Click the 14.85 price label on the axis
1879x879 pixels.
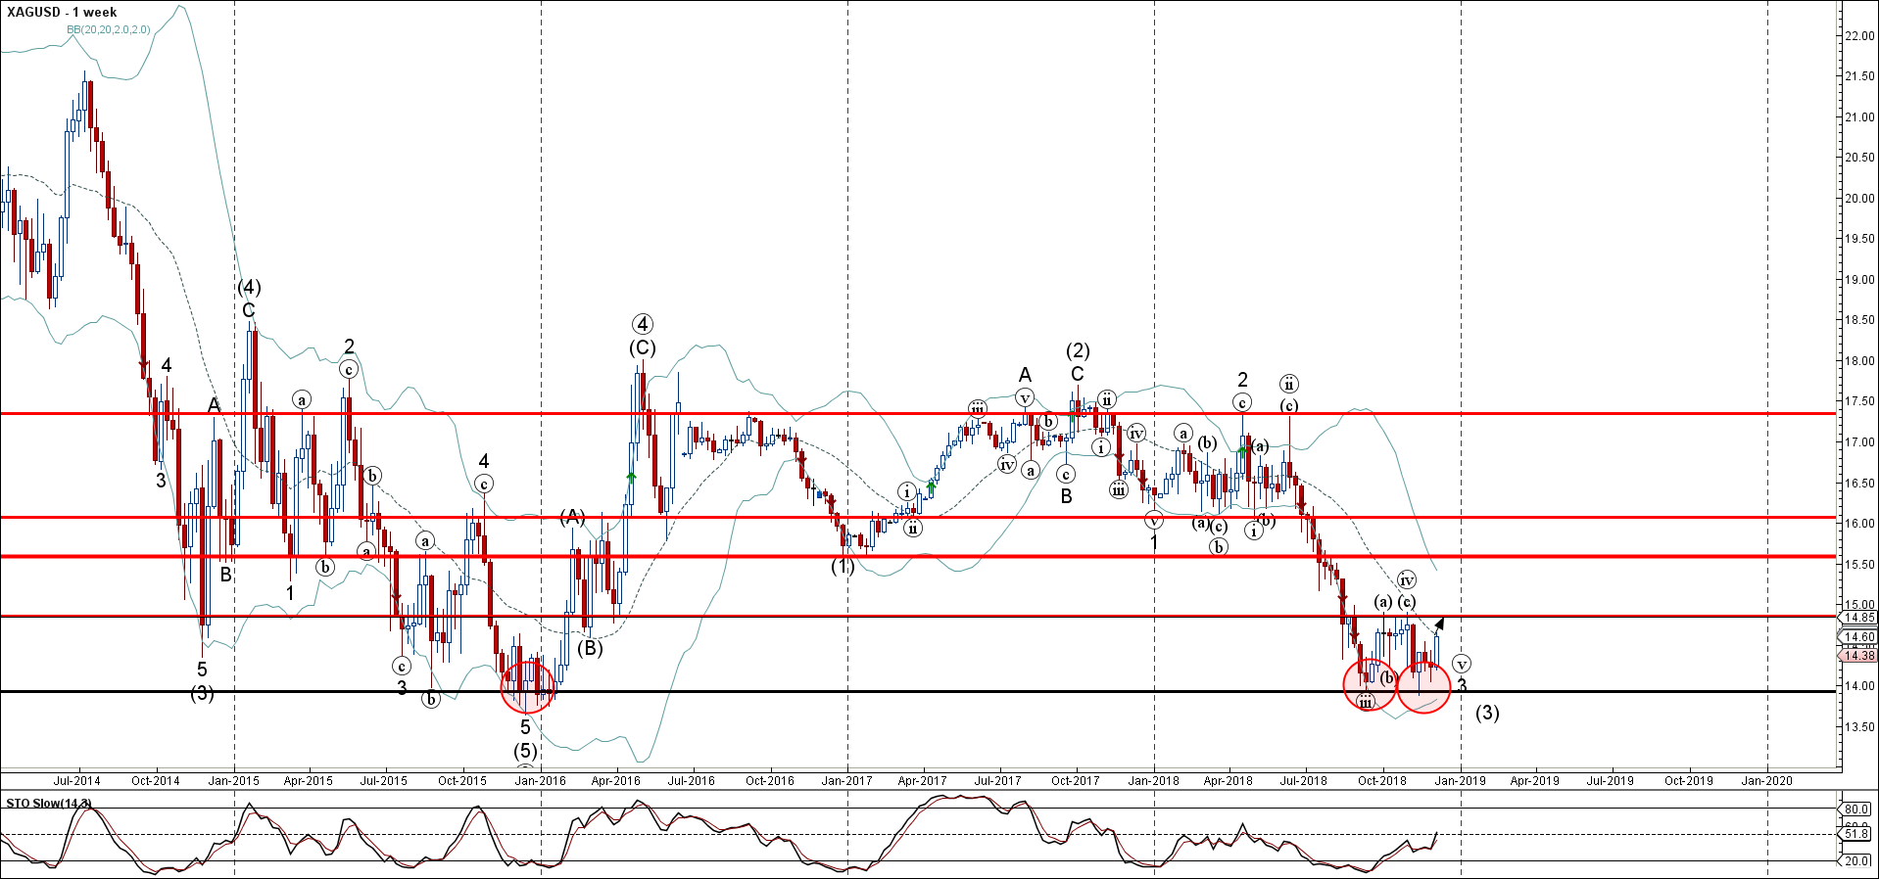click(x=1858, y=618)
